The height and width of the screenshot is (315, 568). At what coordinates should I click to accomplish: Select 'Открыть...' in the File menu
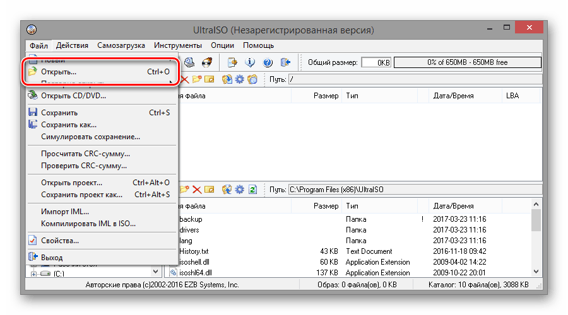59,72
